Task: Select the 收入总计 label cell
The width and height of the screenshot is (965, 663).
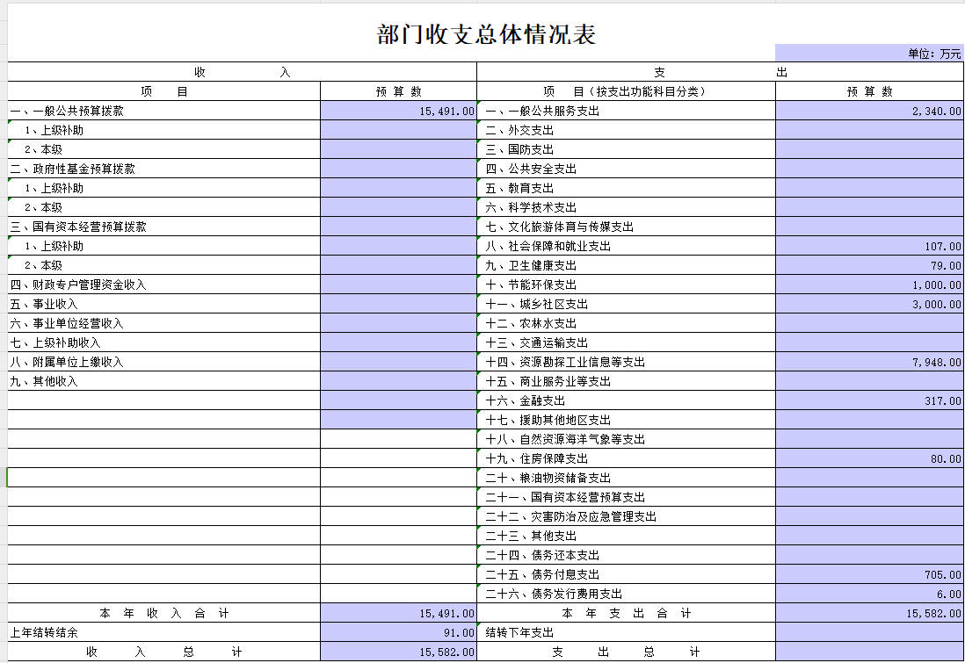Action: (x=163, y=652)
